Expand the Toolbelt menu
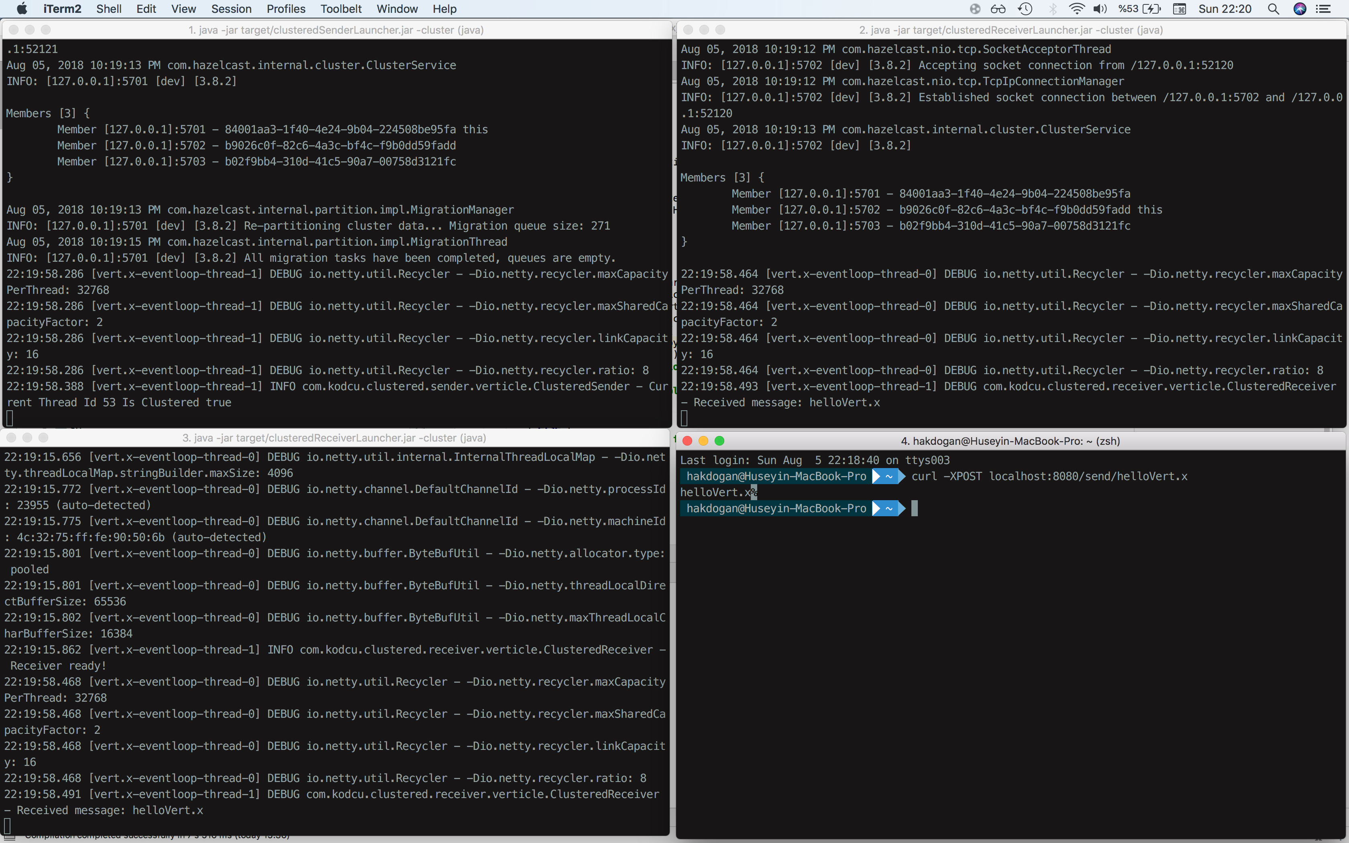Viewport: 1349px width, 843px height. pyautogui.click(x=340, y=9)
